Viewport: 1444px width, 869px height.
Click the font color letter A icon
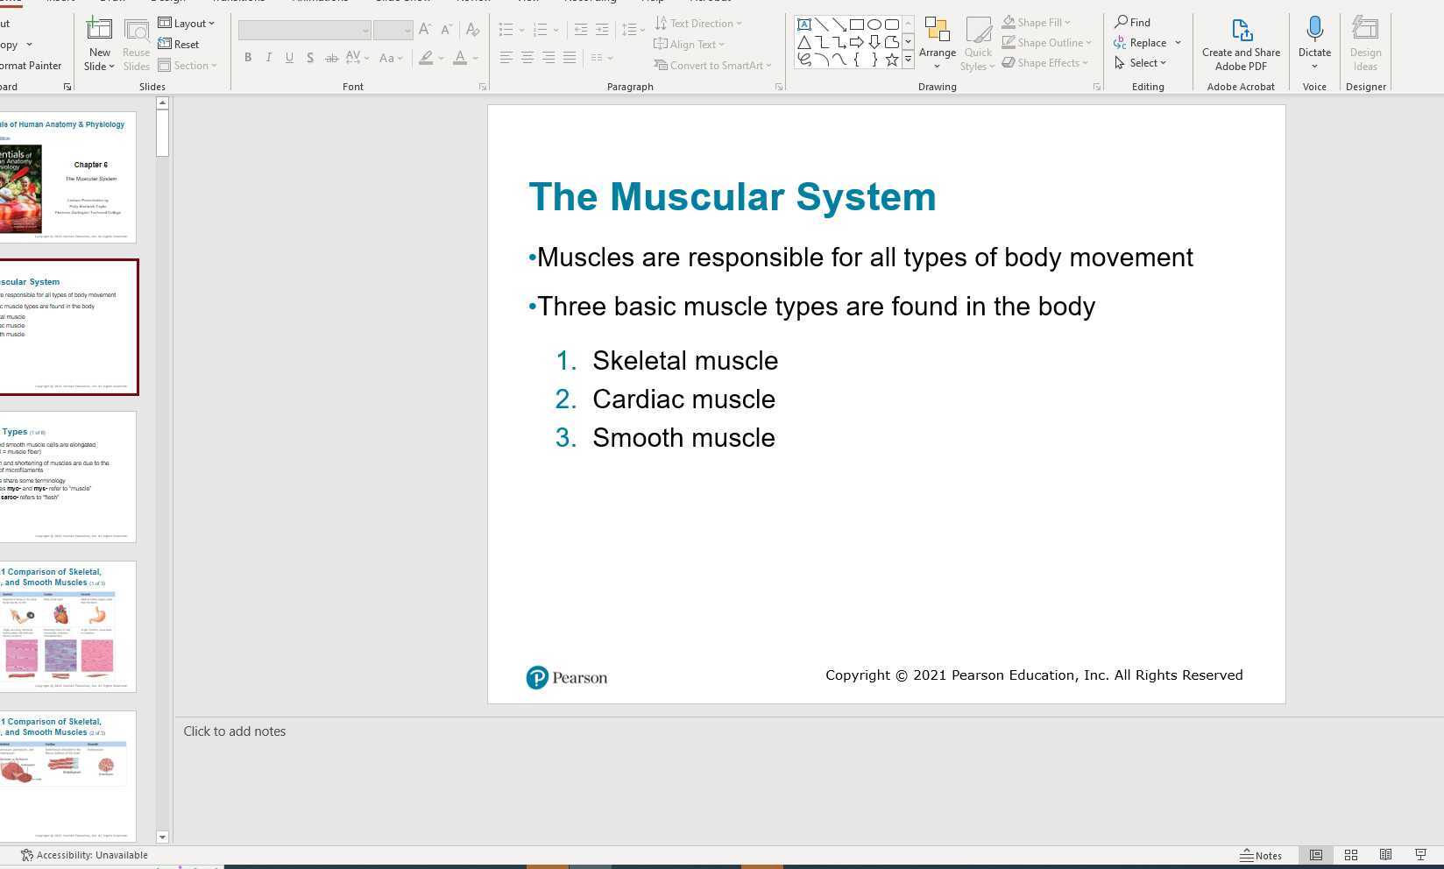[460, 58]
